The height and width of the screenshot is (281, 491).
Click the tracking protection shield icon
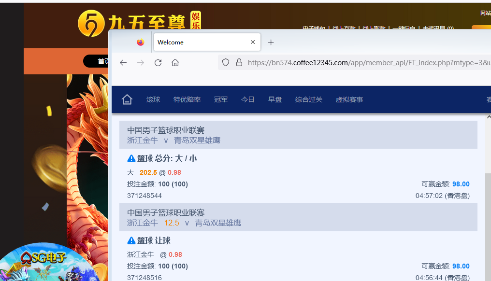[226, 62]
